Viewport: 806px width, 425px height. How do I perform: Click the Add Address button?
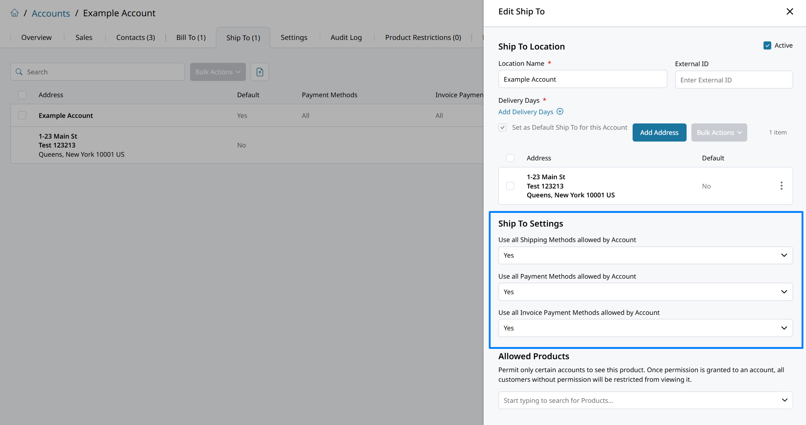tap(659, 132)
